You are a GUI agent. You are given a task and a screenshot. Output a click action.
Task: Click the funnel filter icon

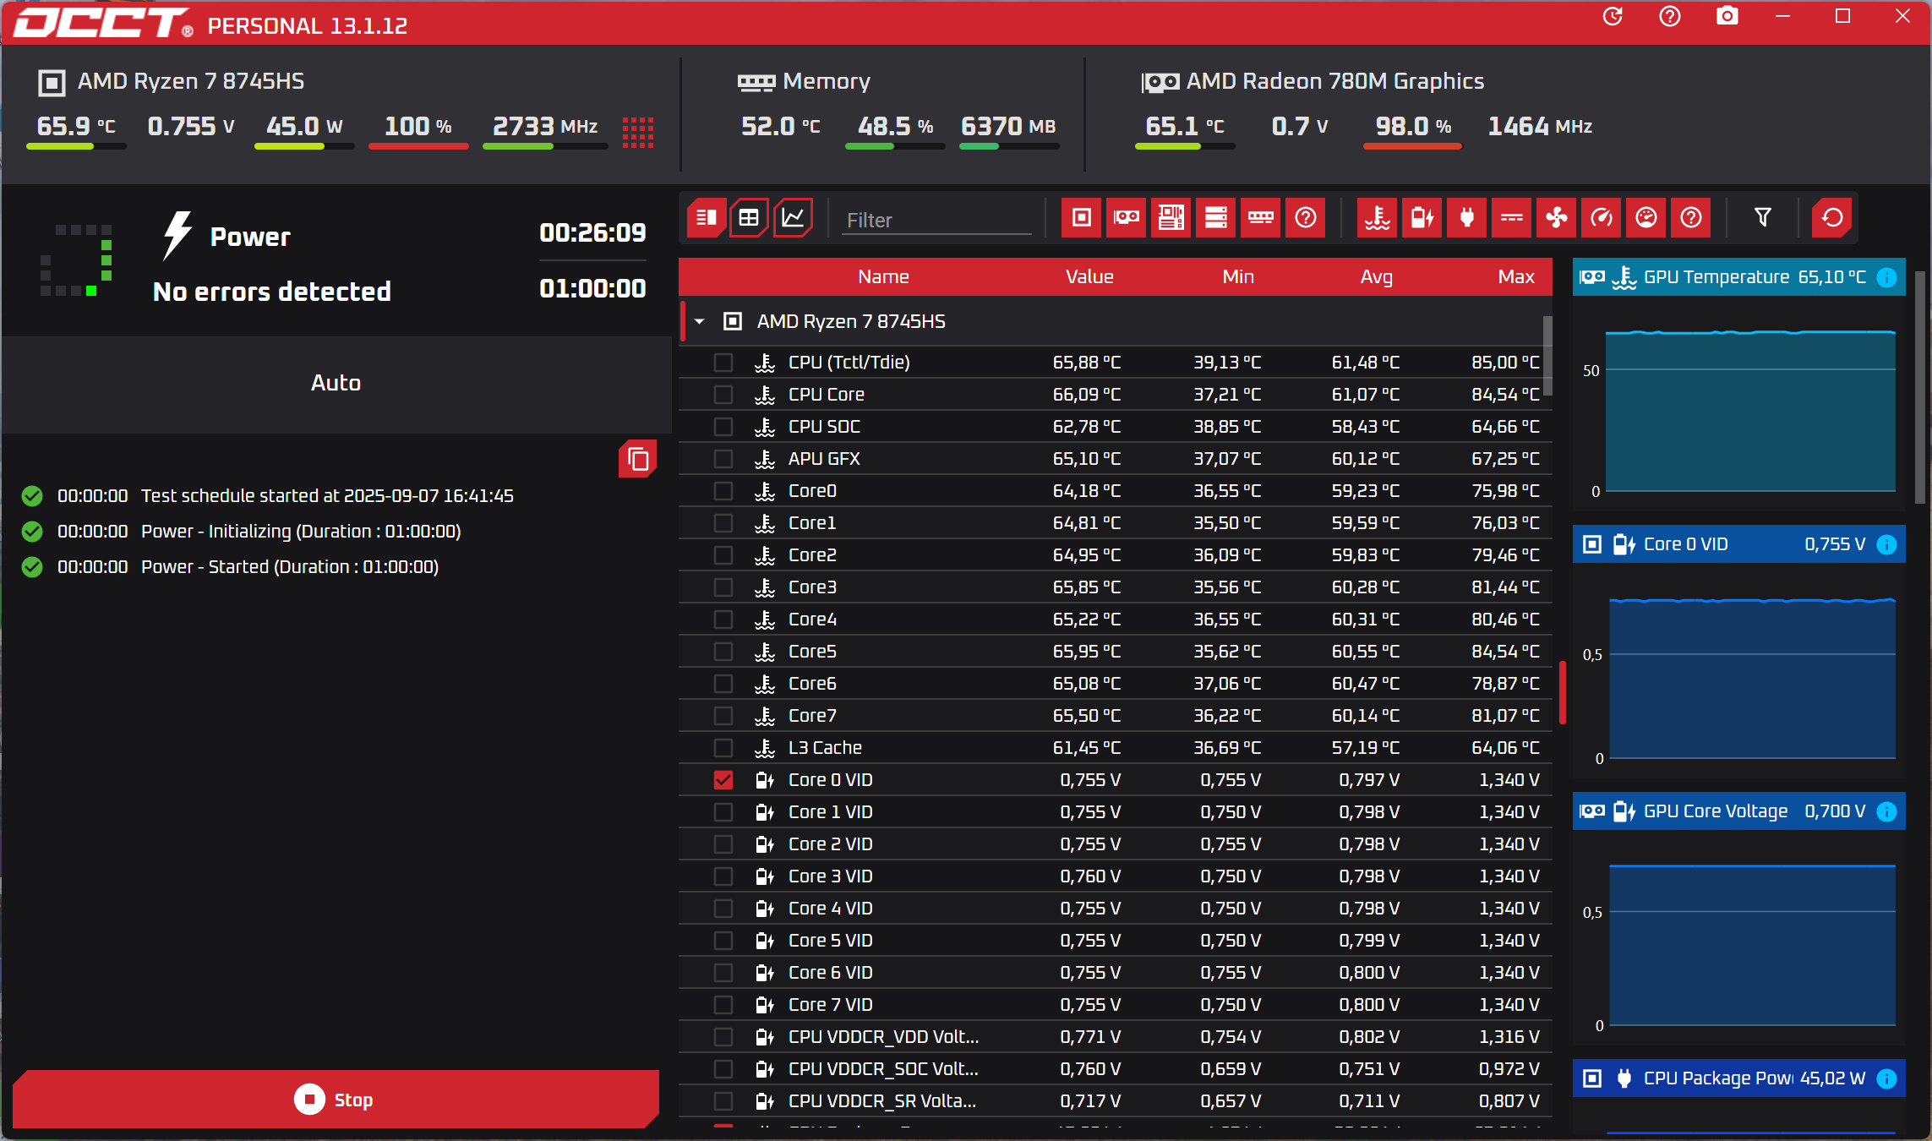pyautogui.click(x=1763, y=218)
